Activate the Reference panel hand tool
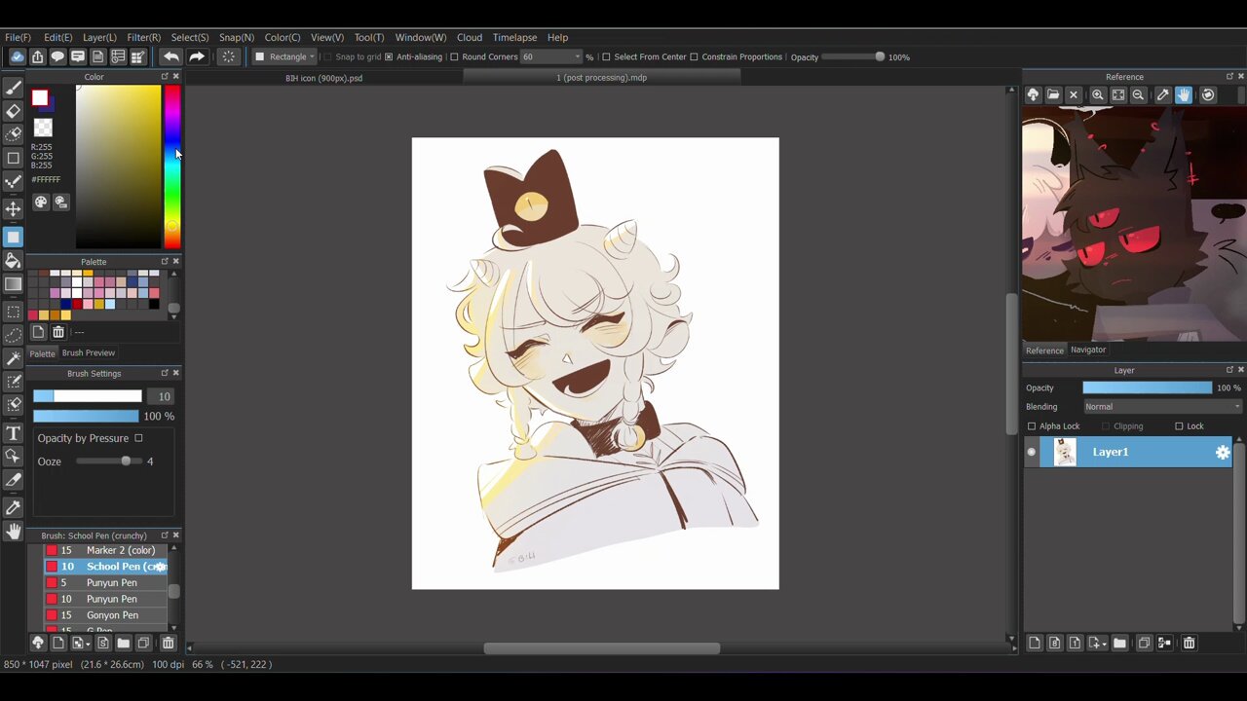 (1184, 94)
